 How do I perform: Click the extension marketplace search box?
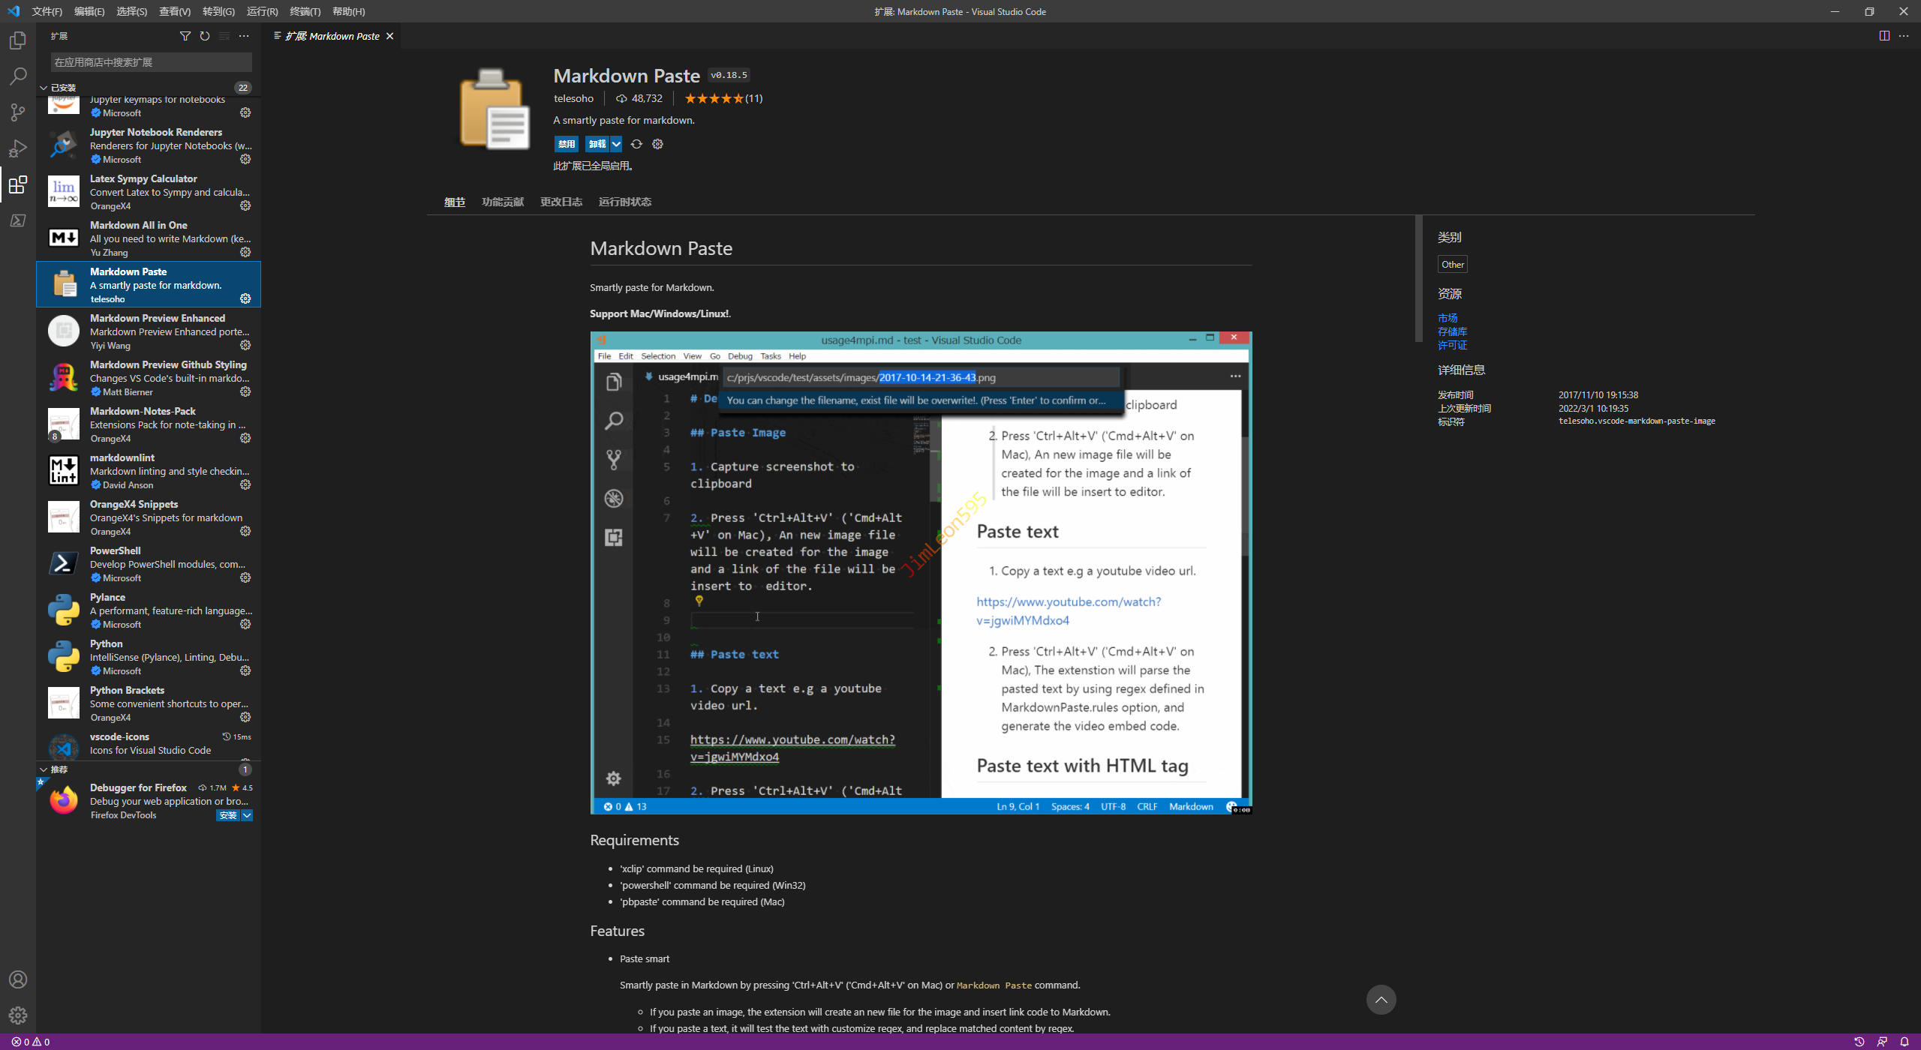(150, 62)
